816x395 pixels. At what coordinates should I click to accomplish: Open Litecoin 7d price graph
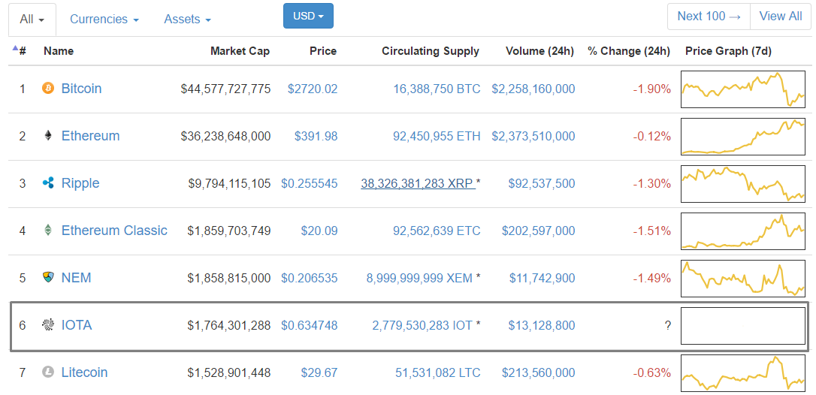(743, 373)
